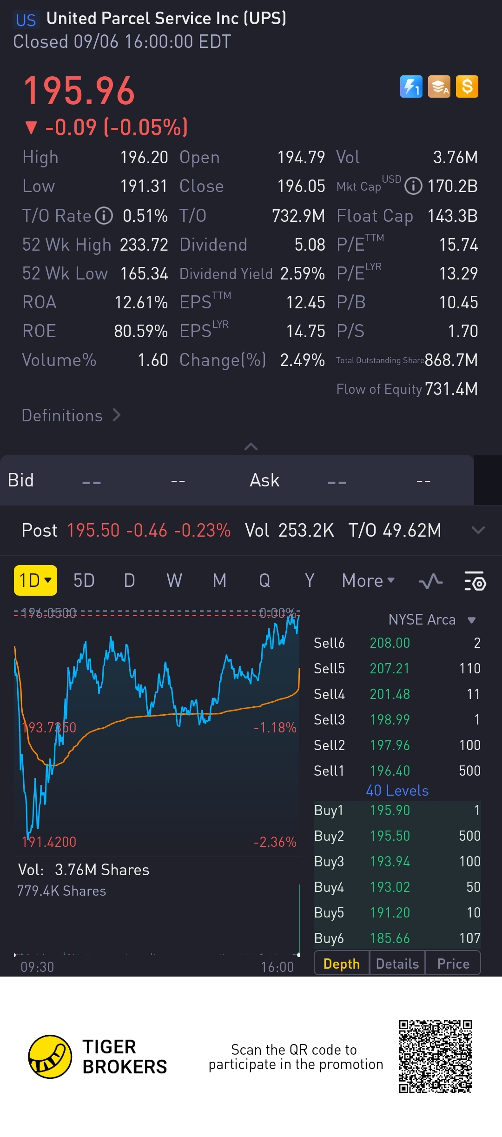Select the Price tab

pos(453,964)
